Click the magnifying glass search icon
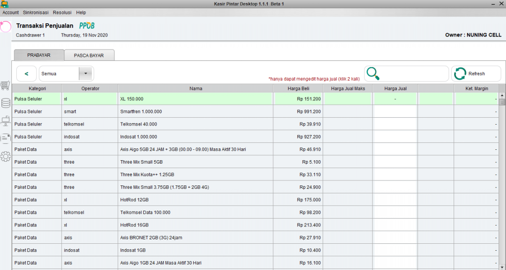The width and height of the screenshot is (506, 270). coord(373,74)
